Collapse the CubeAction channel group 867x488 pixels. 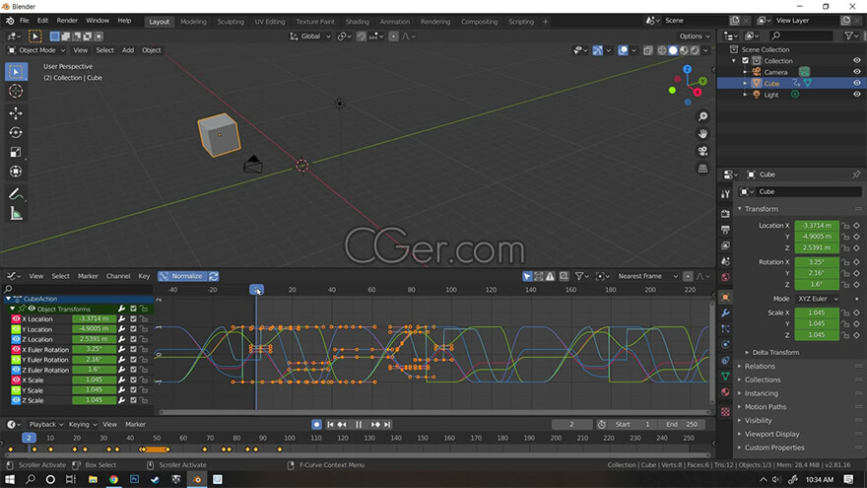pyautogui.click(x=8, y=299)
